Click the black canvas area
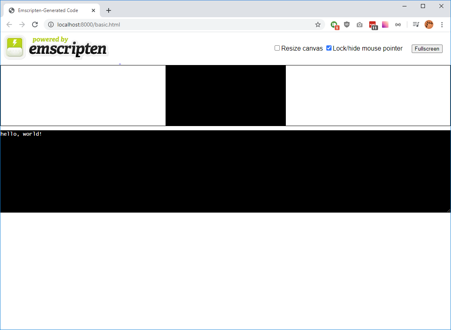451x330 pixels. (225, 95)
